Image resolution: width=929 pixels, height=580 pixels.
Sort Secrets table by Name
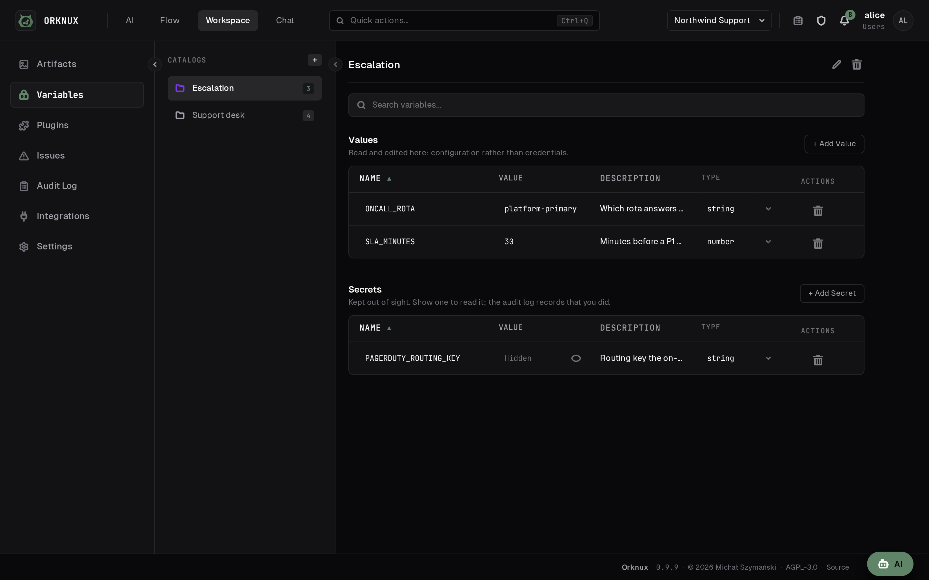pos(375,328)
